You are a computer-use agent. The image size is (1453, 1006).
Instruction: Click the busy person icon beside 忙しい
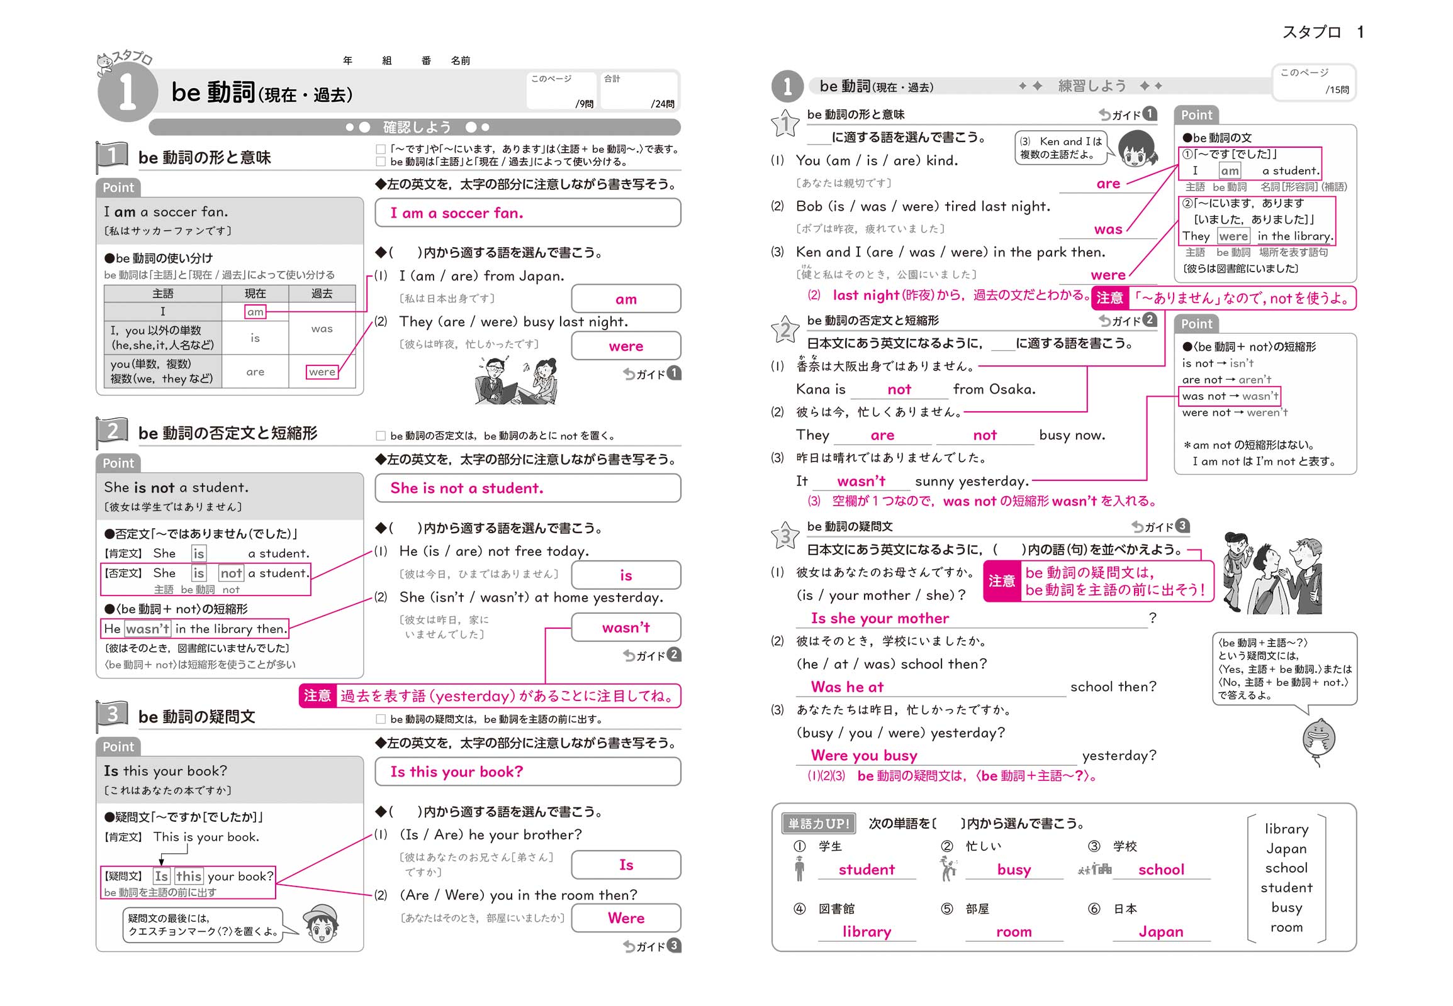tap(948, 868)
